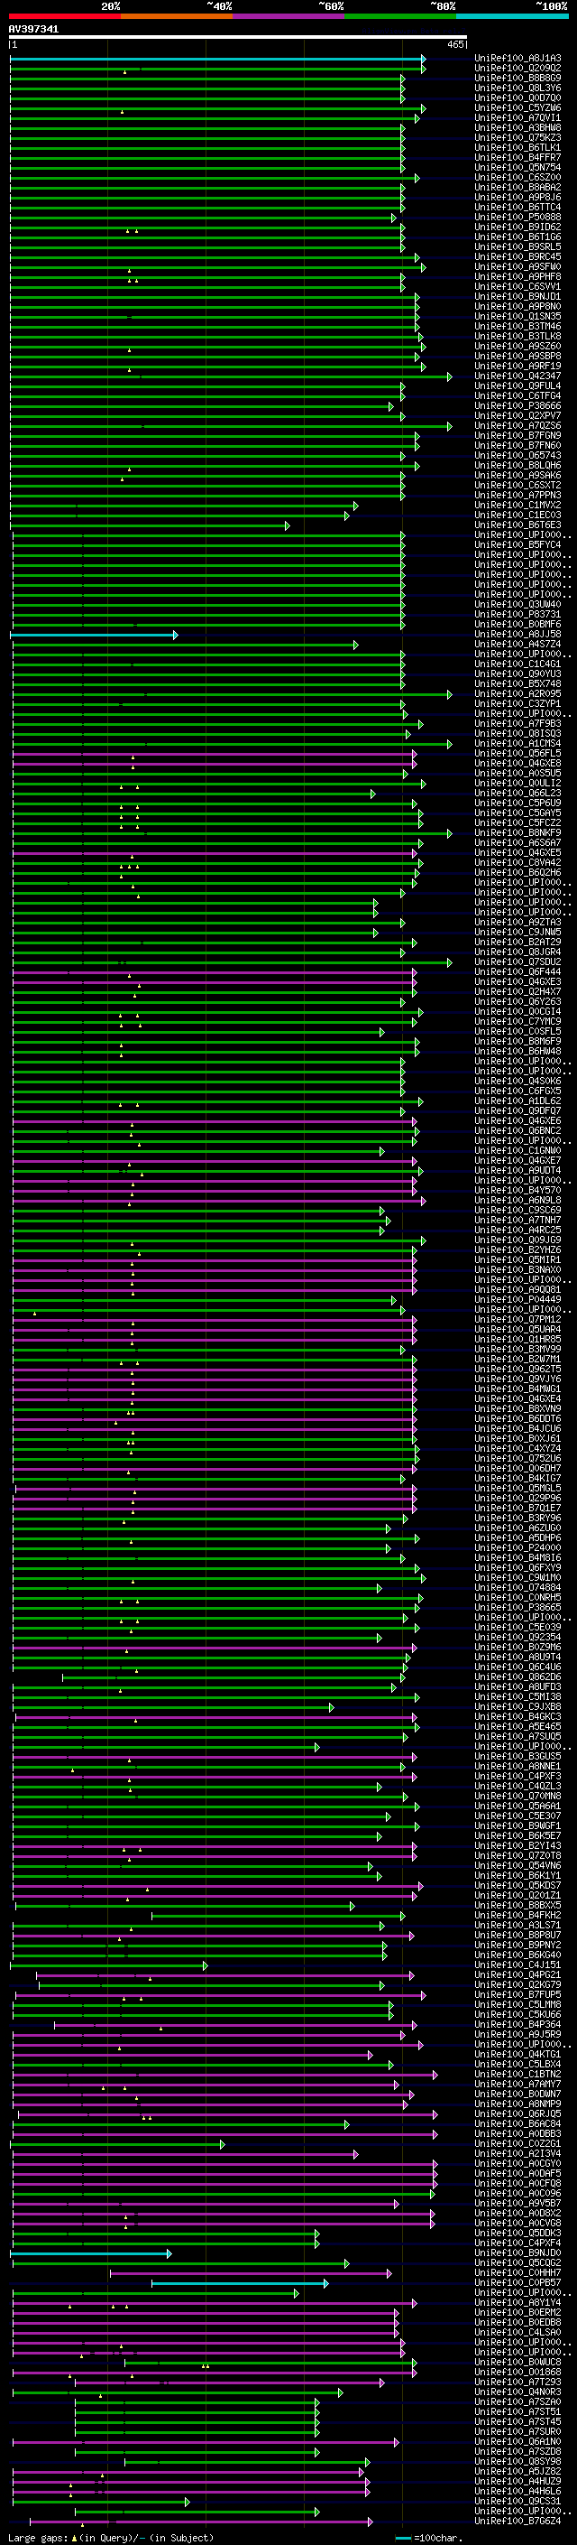Viewport: 577px width, 2545px height.
Task: Select the UniRef100_Q66L23 entry
Action: [x=517, y=794]
